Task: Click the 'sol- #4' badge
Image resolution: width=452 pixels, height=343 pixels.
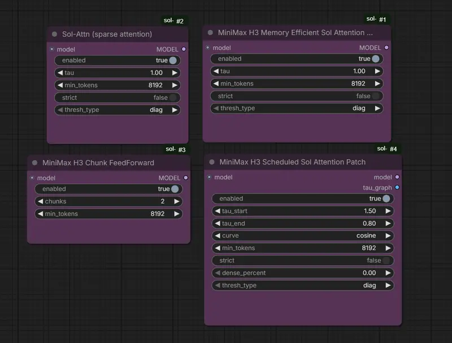Action: pos(387,149)
